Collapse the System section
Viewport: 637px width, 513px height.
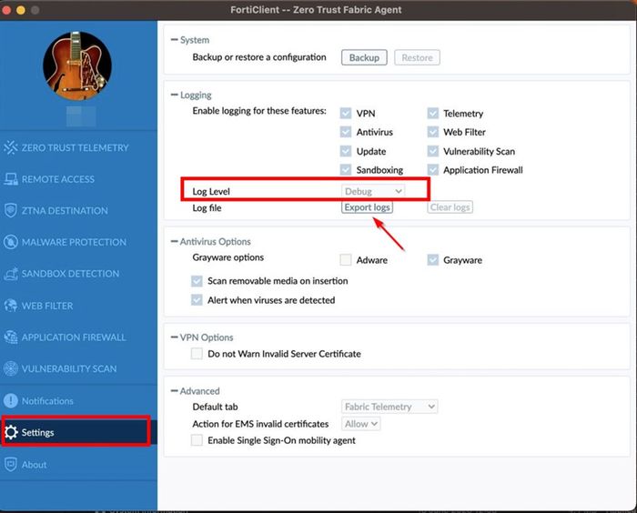(x=175, y=39)
